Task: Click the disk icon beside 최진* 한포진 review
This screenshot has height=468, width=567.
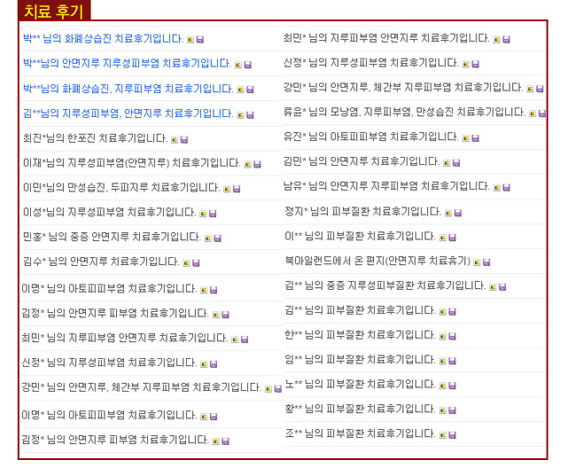Action: (184, 139)
